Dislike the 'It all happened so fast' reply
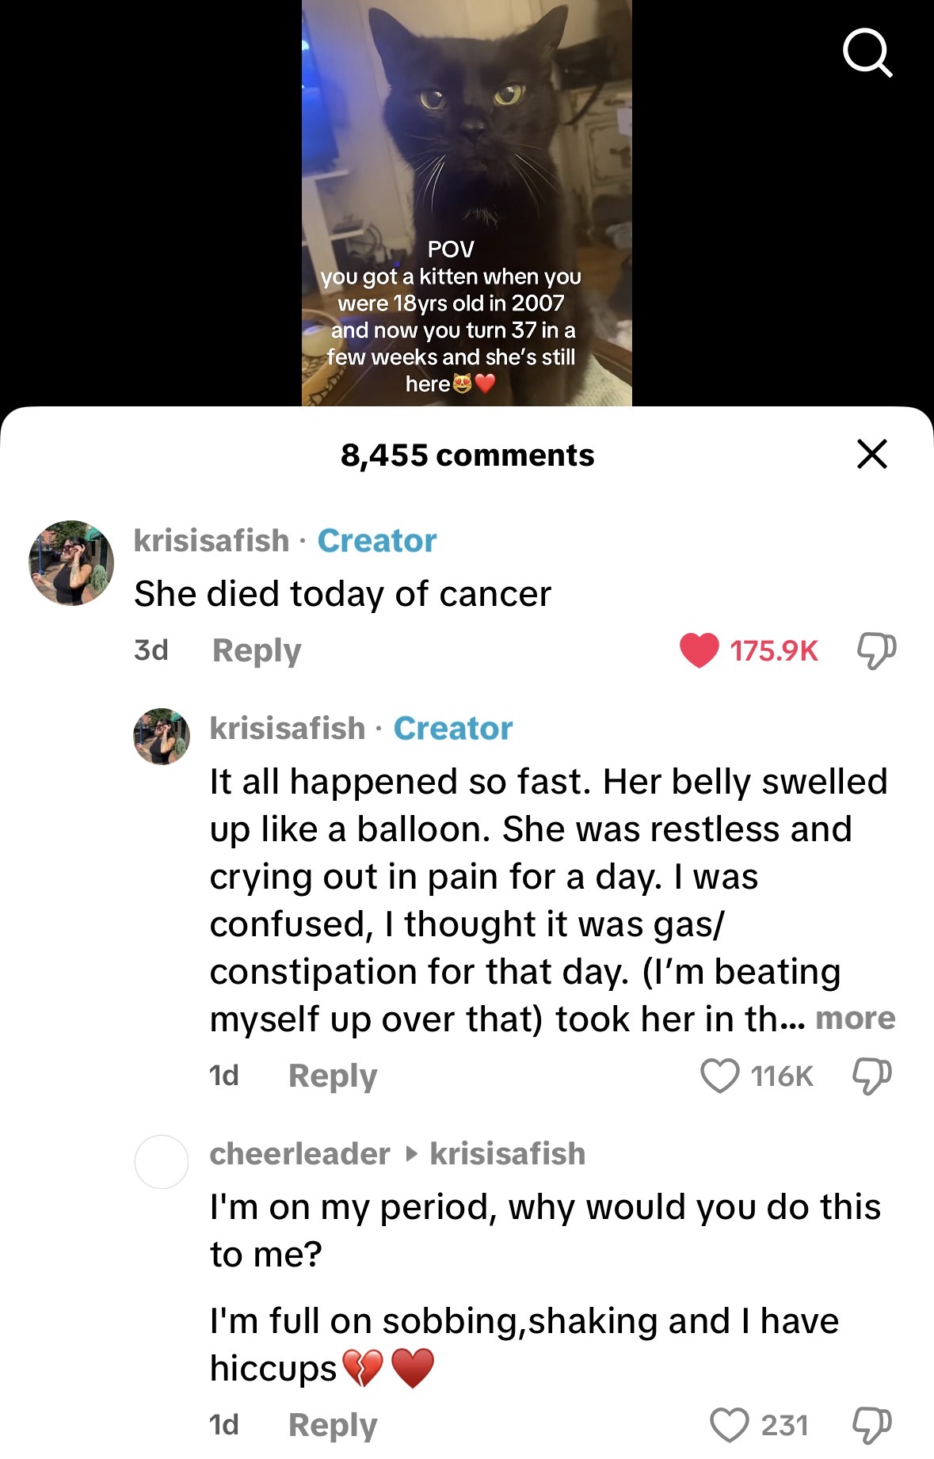934x1459 pixels. (x=871, y=1076)
